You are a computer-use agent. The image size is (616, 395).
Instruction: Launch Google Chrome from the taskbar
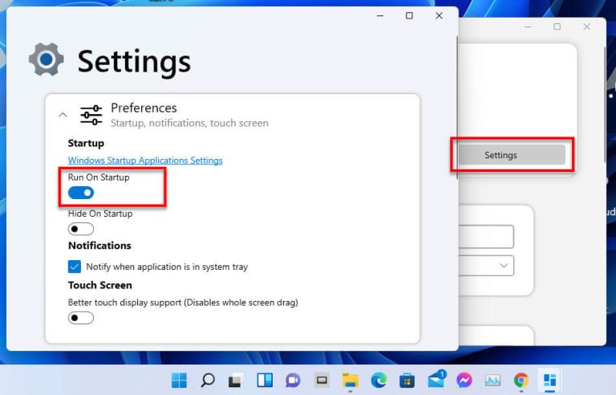pos(521,380)
